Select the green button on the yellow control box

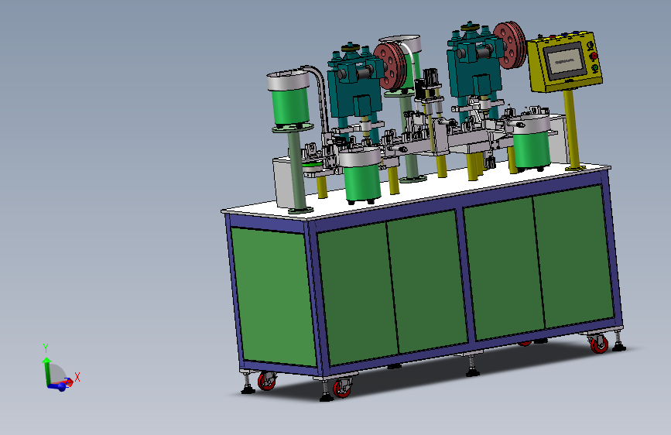pos(594,68)
